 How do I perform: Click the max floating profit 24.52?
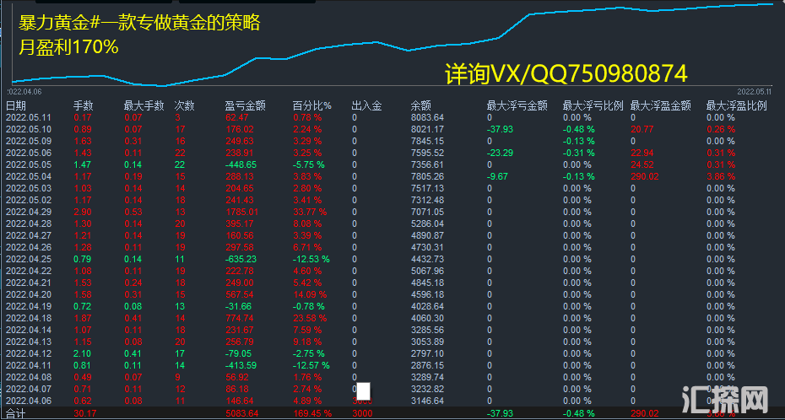point(642,164)
